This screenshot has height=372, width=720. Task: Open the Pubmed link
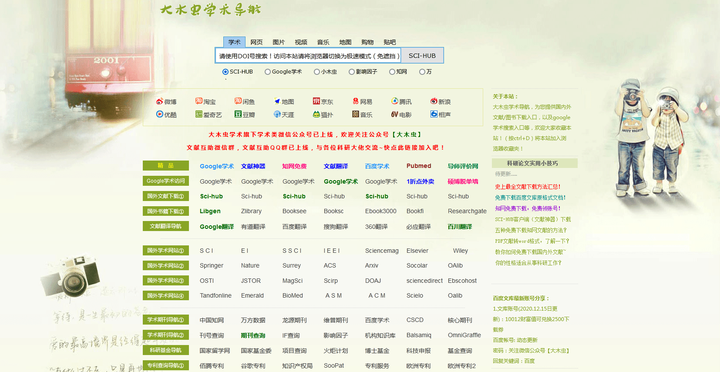click(x=419, y=166)
